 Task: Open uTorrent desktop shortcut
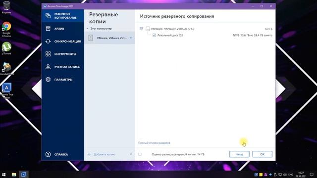pos(6,48)
